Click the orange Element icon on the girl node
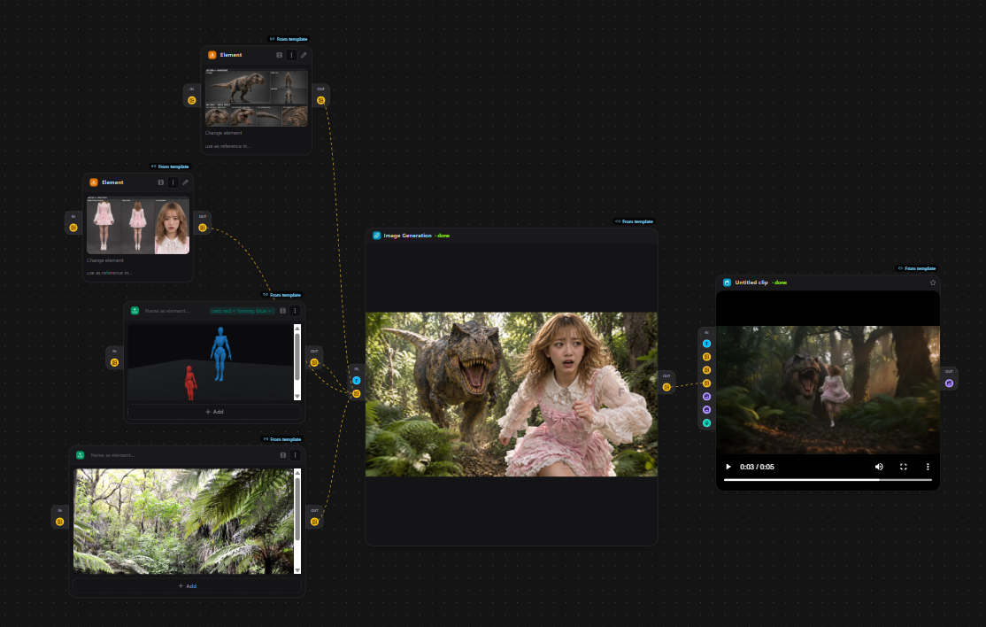The height and width of the screenshot is (627, 986). pyautogui.click(x=94, y=182)
